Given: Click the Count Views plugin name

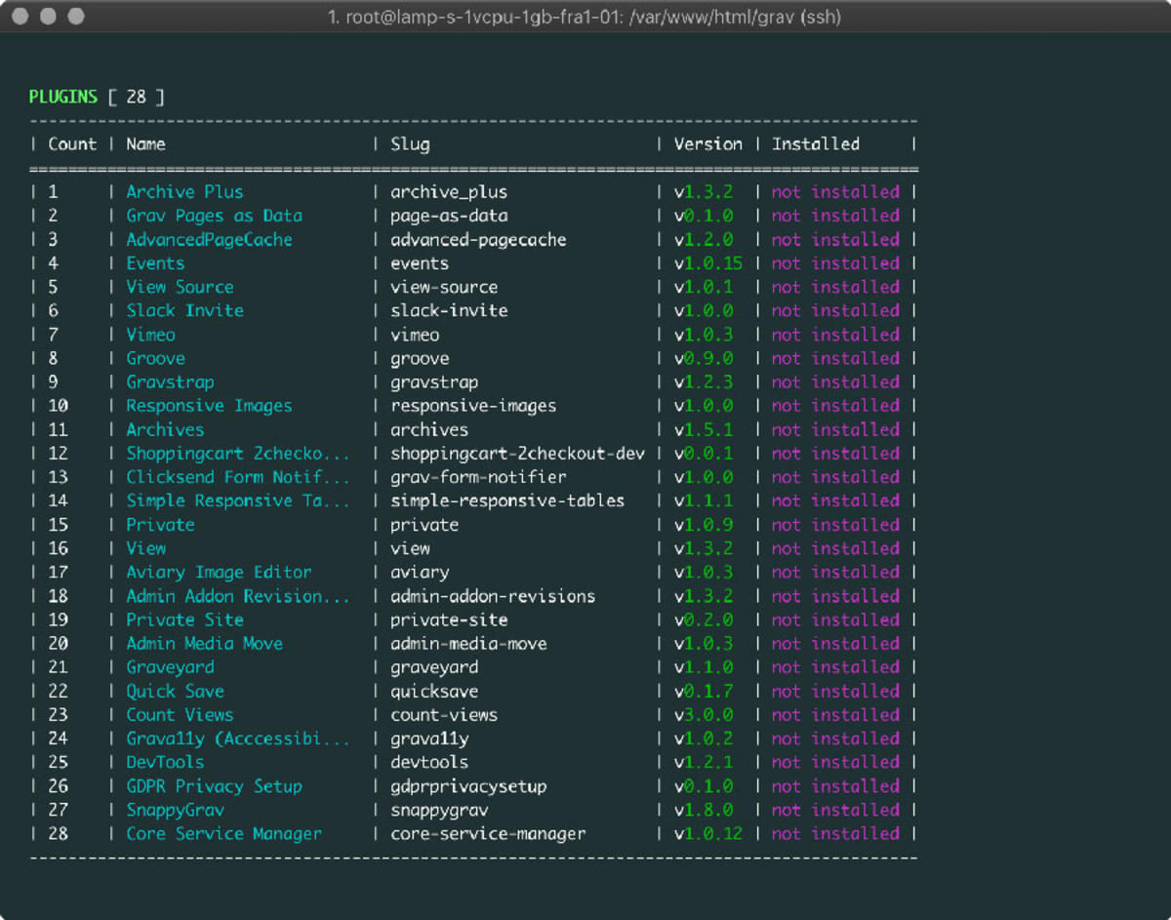Looking at the screenshot, I should point(180,715).
